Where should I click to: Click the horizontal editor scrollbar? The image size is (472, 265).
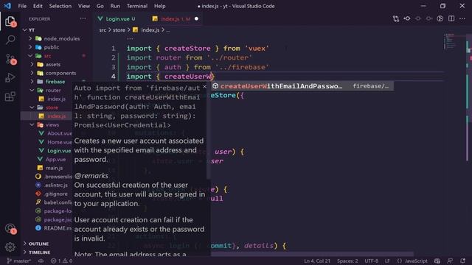312,254
